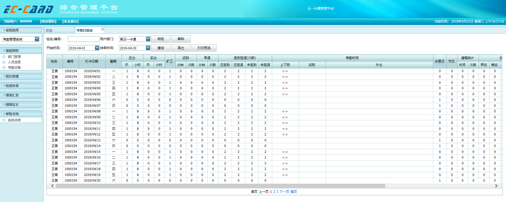Collapse the 帮助文档 section
The height and width of the screenshot is (202, 506).
click(21, 114)
